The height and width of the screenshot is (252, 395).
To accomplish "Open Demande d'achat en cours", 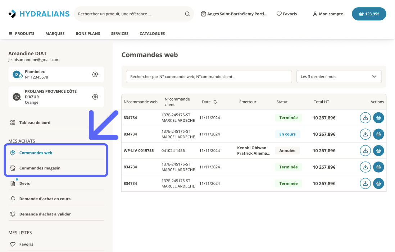I will pyautogui.click(x=56, y=199).
